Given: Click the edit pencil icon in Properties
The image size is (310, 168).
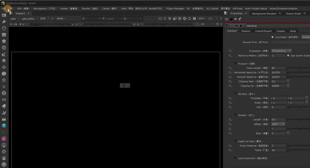Looking at the screenshot, I should (240, 19).
